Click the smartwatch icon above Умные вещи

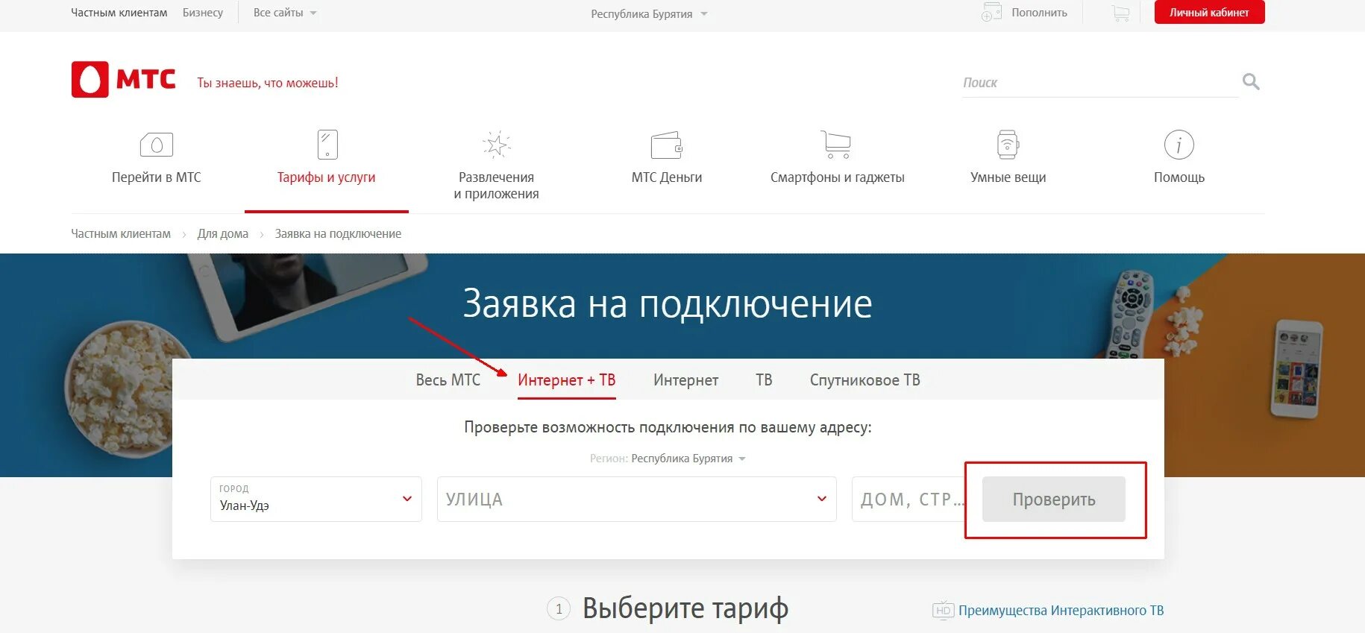[x=1008, y=145]
